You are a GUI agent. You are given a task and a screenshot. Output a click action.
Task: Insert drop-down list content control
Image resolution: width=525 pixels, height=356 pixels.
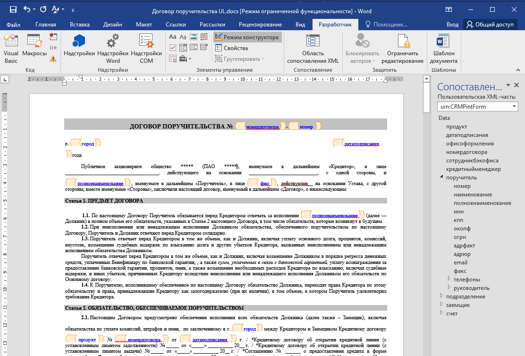(194, 48)
